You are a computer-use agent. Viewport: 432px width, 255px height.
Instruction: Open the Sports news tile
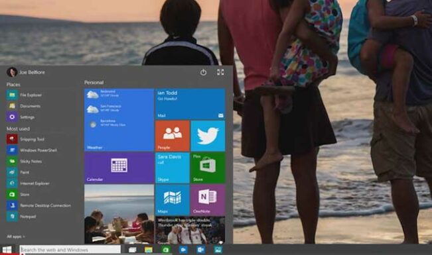[190, 230]
